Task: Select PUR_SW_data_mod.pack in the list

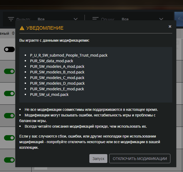Action: pyautogui.click(x=52, y=61)
